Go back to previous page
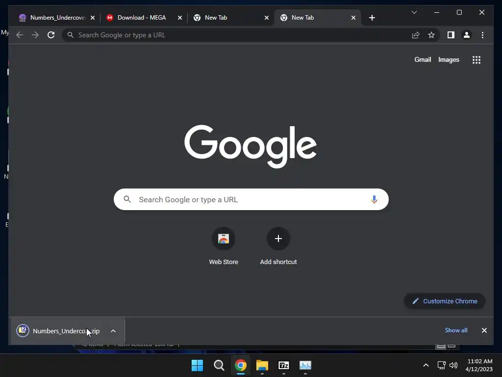This screenshot has height=377, width=502. [20, 35]
